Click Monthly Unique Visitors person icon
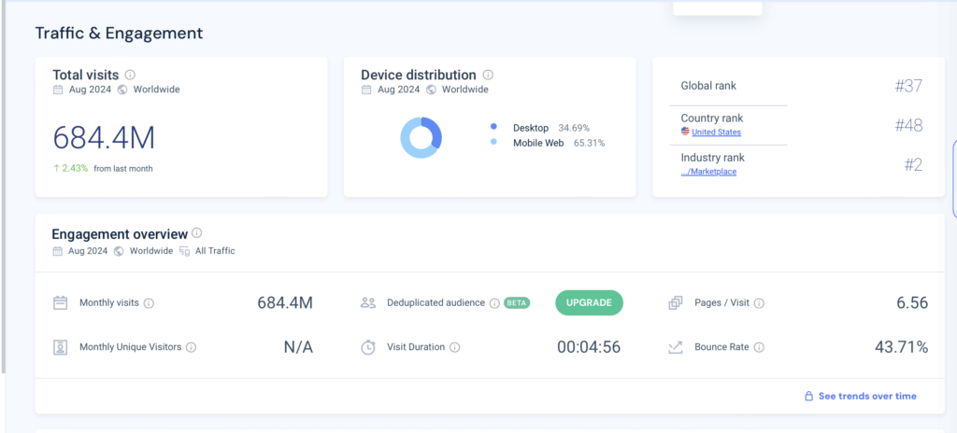Screen dimensions: 957x433 pos(60,348)
